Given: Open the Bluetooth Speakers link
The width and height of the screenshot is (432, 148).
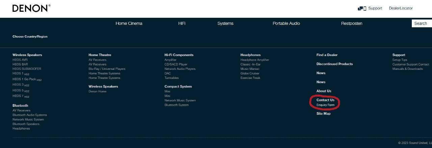Looking at the screenshot, I should click(26, 124).
